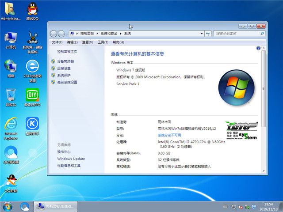Open the recent pages dropdown arrow
Viewport: 283px width, 212px height.
[x=67, y=34]
